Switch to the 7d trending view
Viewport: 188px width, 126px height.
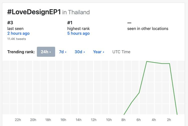[62, 52]
